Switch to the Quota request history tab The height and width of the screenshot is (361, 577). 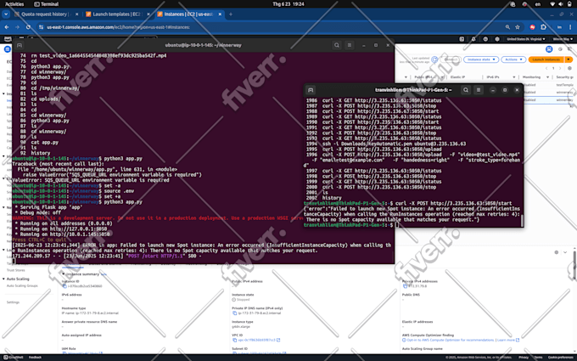click(46, 14)
